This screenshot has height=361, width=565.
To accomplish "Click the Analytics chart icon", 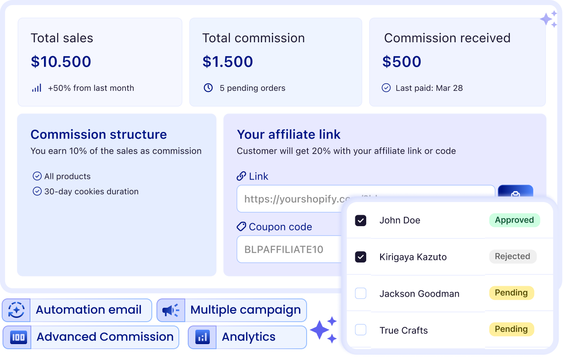I will pyautogui.click(x=203, y=337).
